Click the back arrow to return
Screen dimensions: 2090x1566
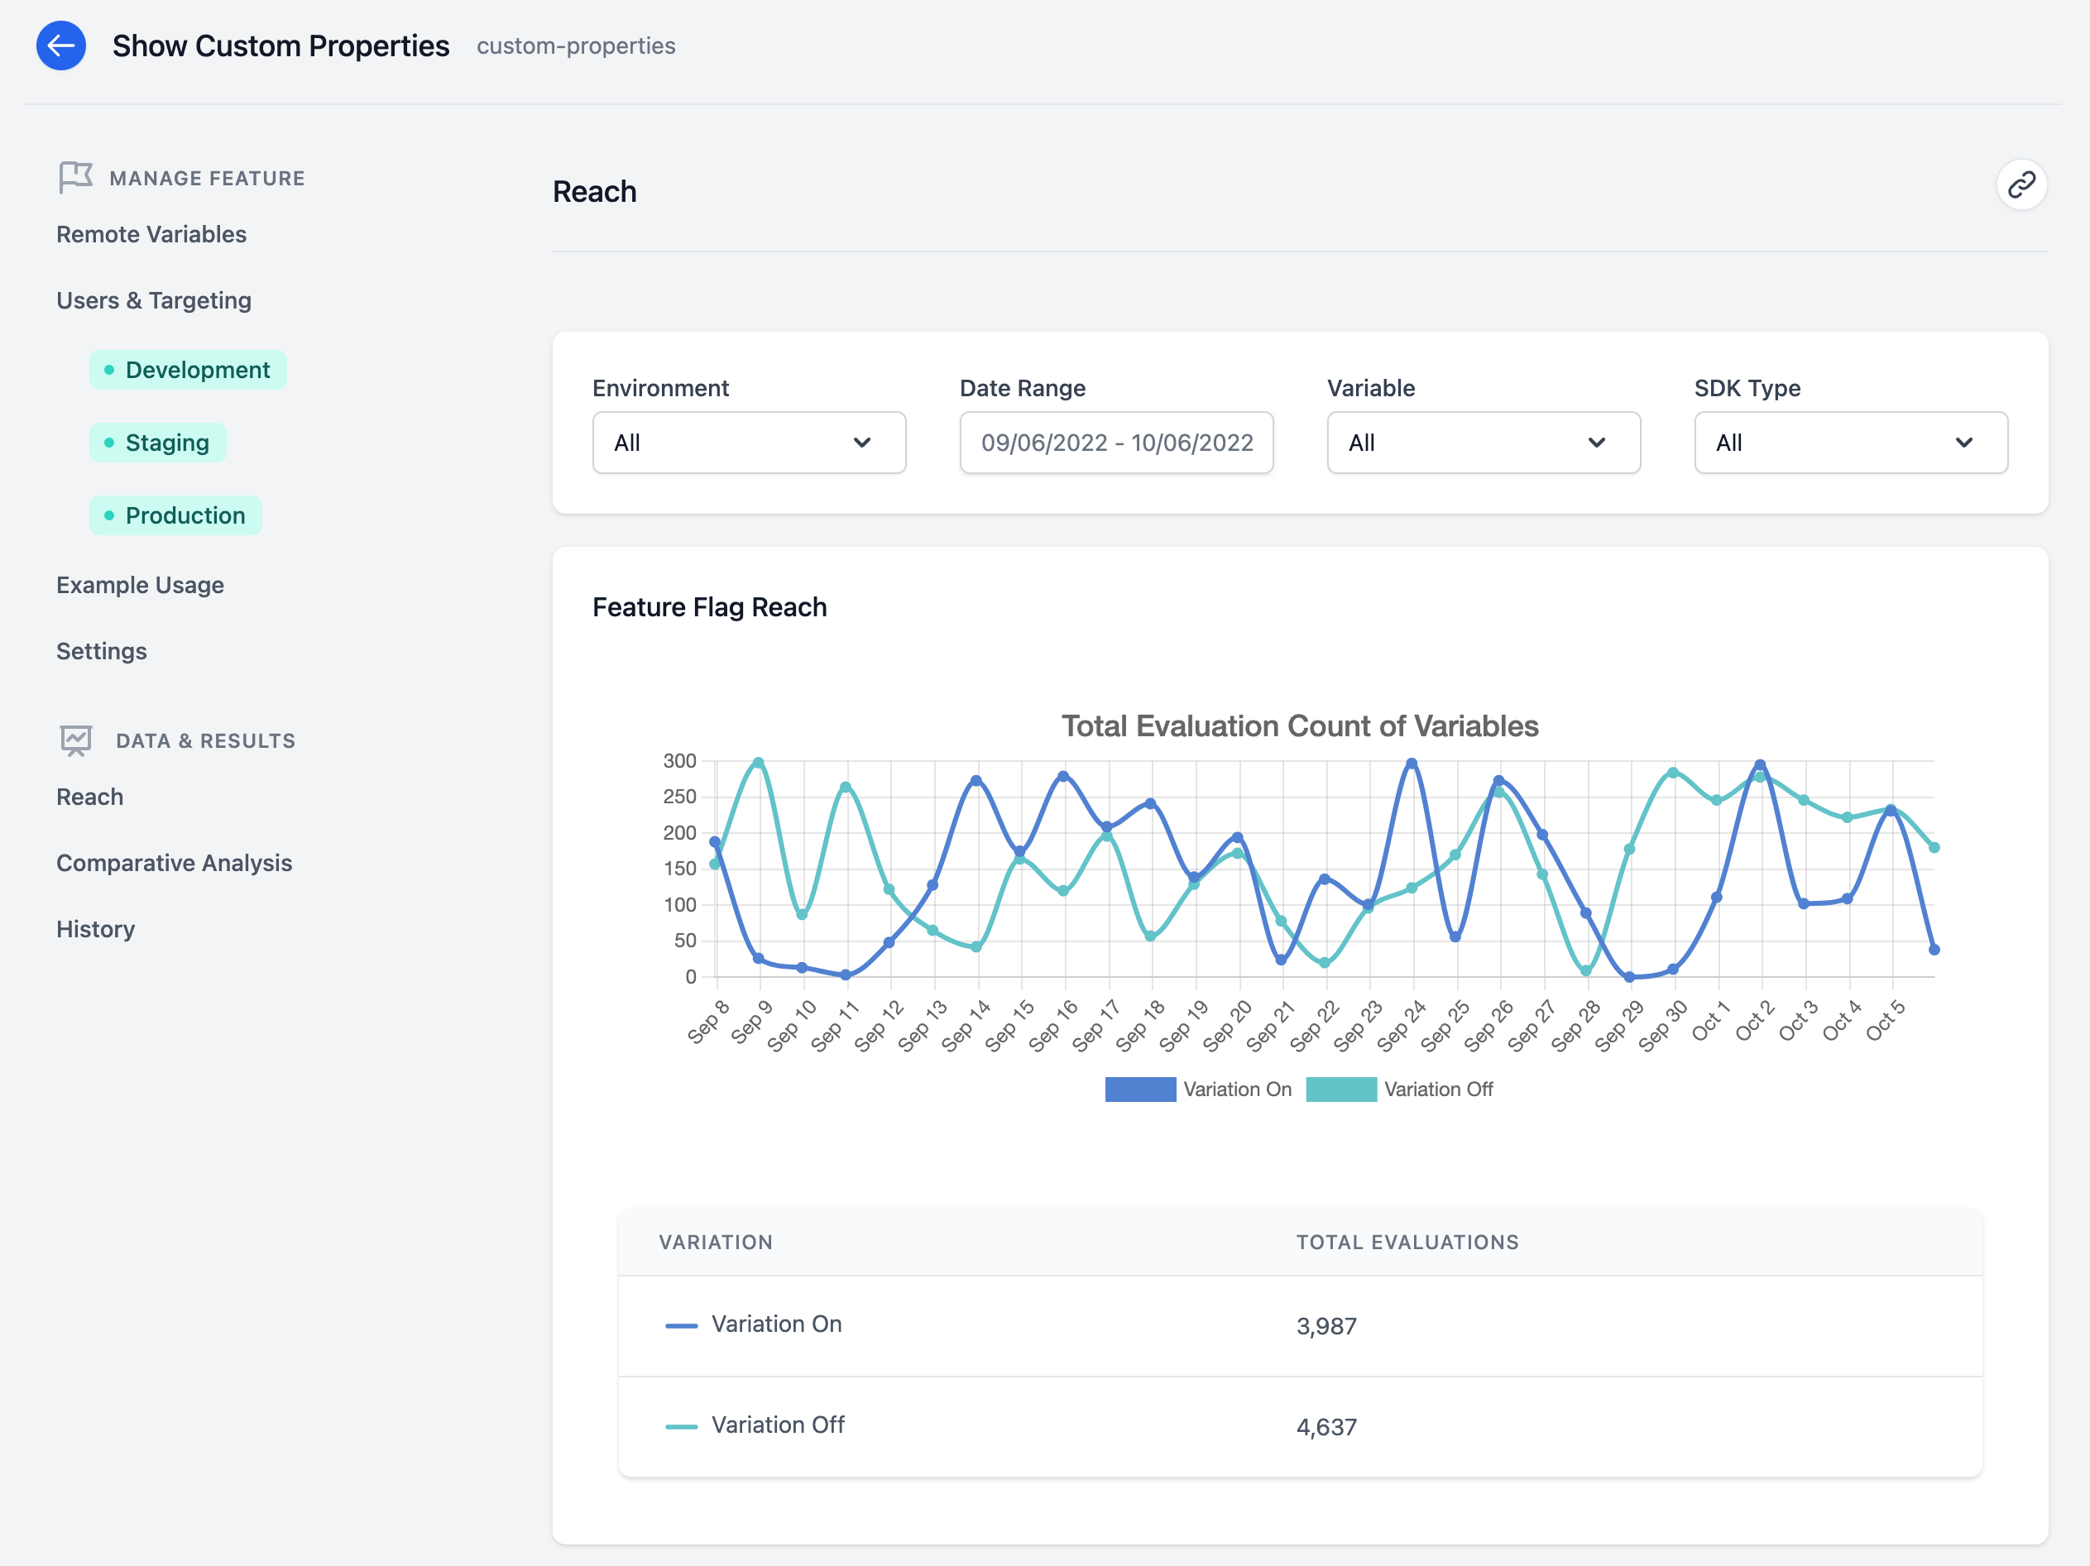[x=60, y=45]
